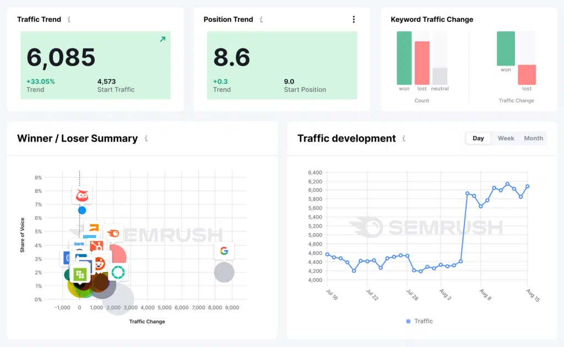The image size is (564, 347).
Task: Click the red lost bar under Traffic Change
Action: pyautogui.click(x=527, y=74)
